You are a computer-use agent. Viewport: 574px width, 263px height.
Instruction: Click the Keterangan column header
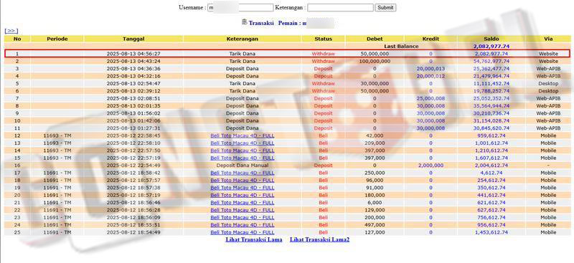(x=243, y=39)
